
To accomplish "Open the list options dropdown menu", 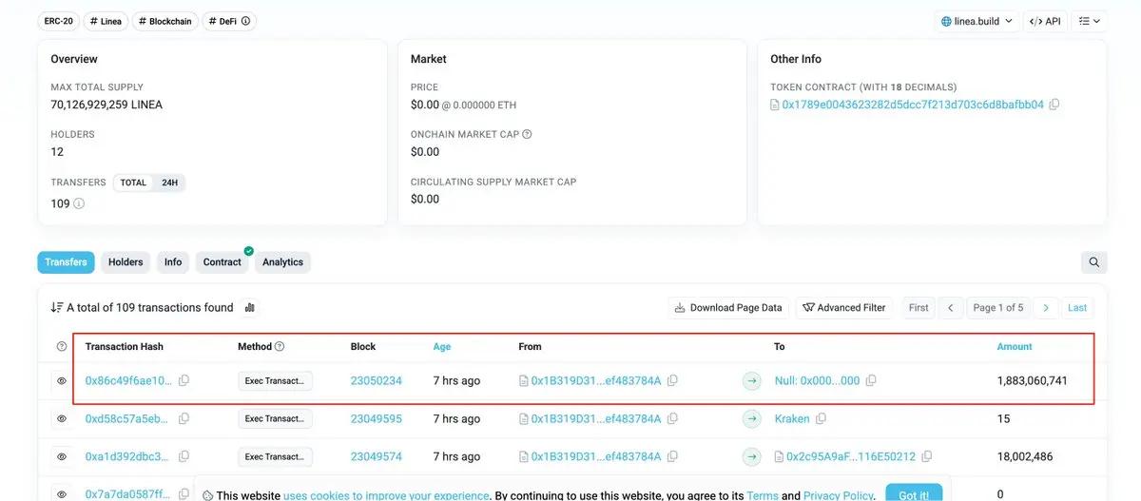I will (x=1090, y=21).
